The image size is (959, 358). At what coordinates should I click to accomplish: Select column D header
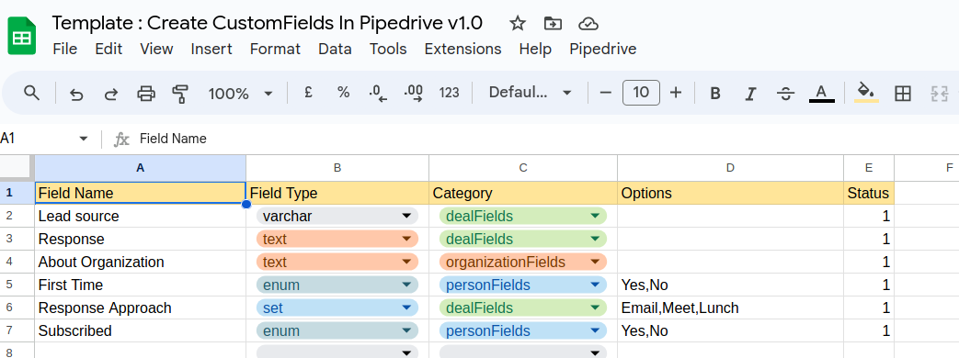point(730,167)
